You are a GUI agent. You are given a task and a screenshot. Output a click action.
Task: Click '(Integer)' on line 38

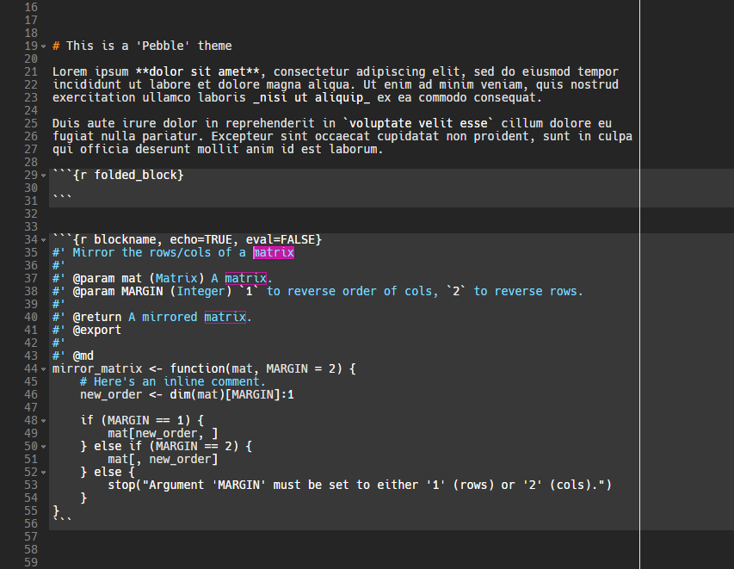[x=200, y=291]
